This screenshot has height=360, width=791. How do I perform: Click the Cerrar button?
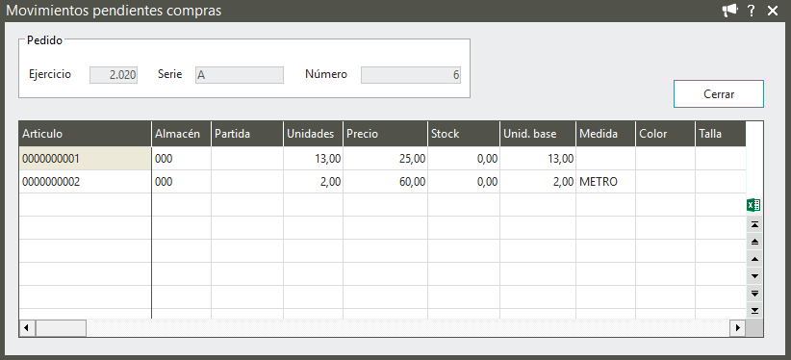point(719,94)
